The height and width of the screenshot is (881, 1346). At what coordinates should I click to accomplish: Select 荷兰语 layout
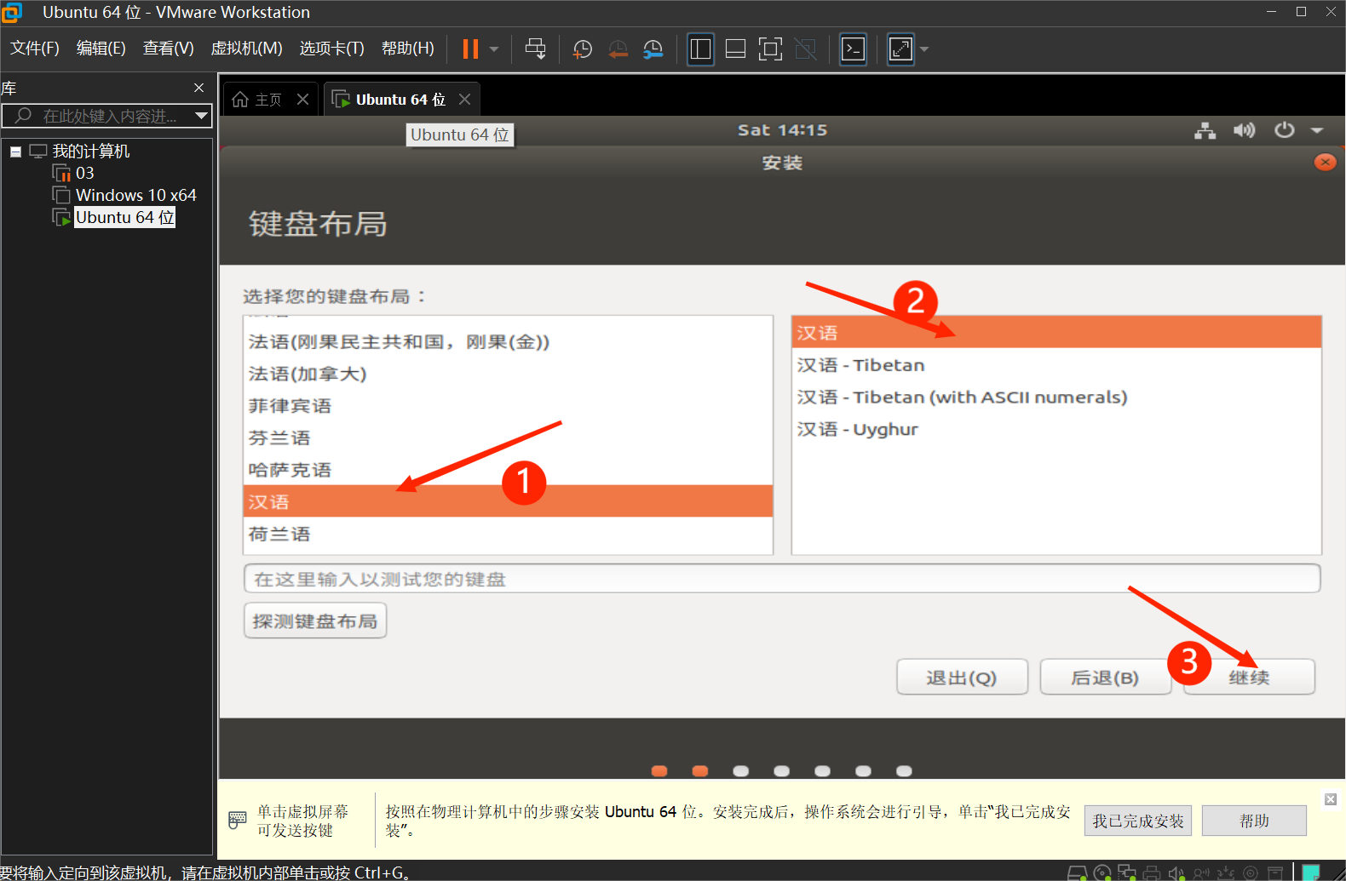click(508, 535)
